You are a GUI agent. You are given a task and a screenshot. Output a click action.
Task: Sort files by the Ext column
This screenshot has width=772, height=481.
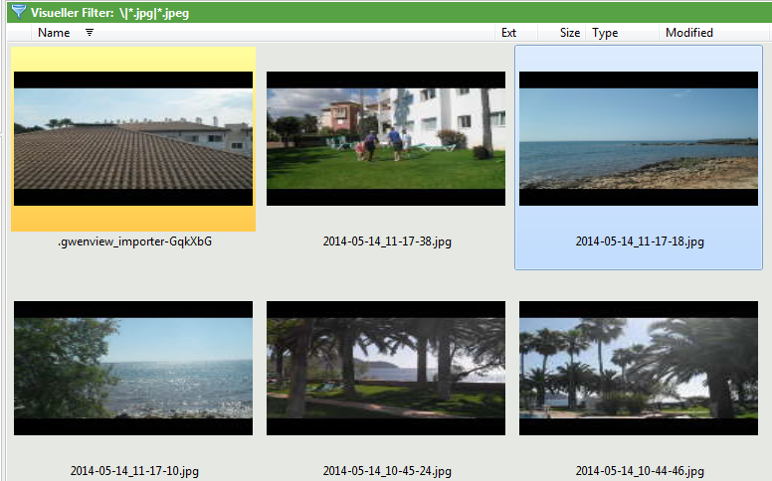click(508, 33)
